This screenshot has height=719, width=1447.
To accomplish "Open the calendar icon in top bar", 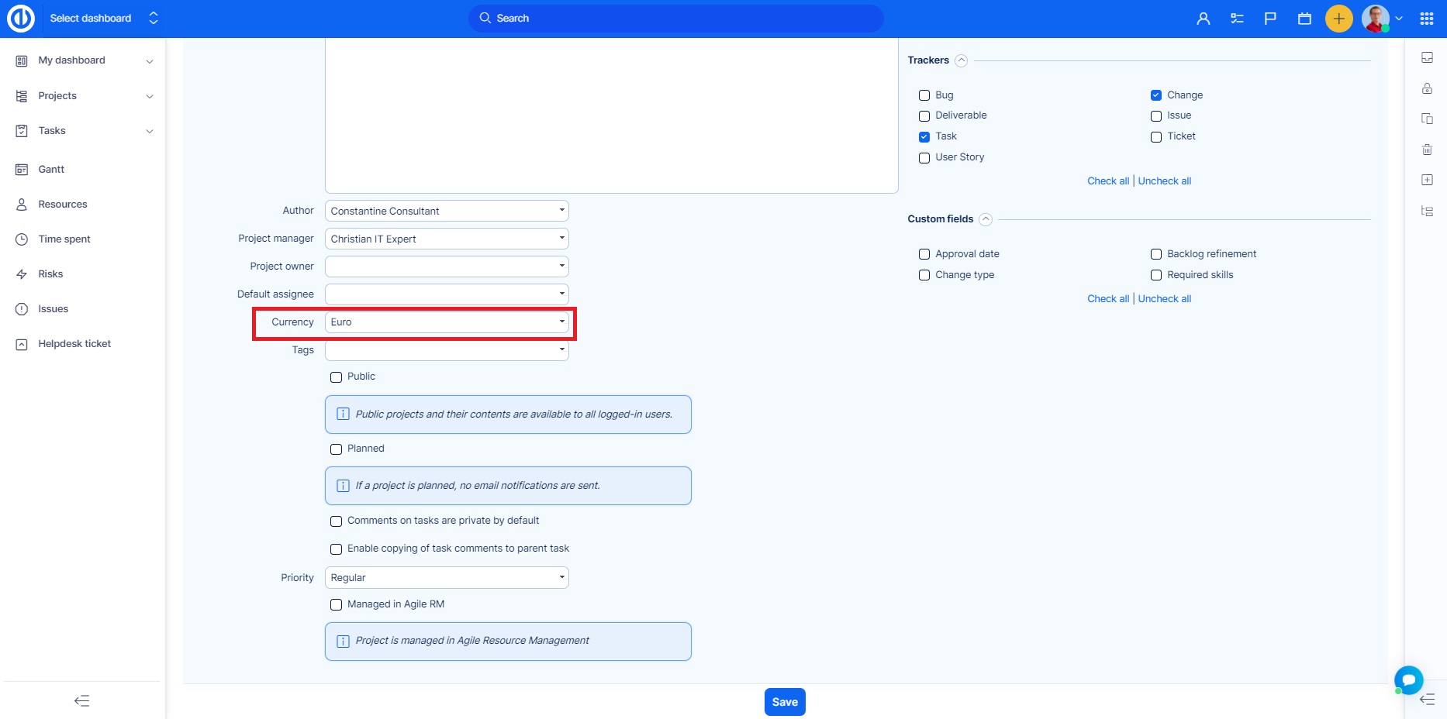I will click(1304, 19).
